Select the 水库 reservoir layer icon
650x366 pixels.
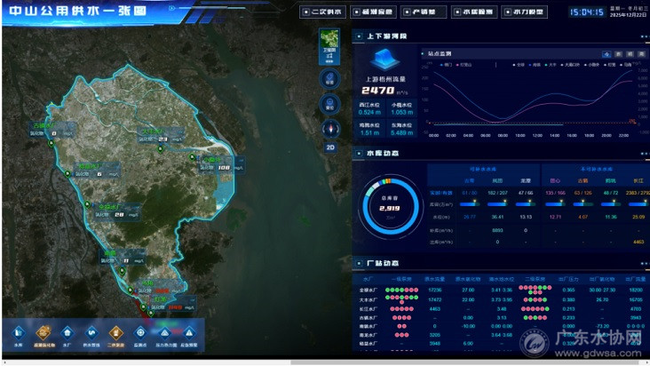click(x=19, y=332)
